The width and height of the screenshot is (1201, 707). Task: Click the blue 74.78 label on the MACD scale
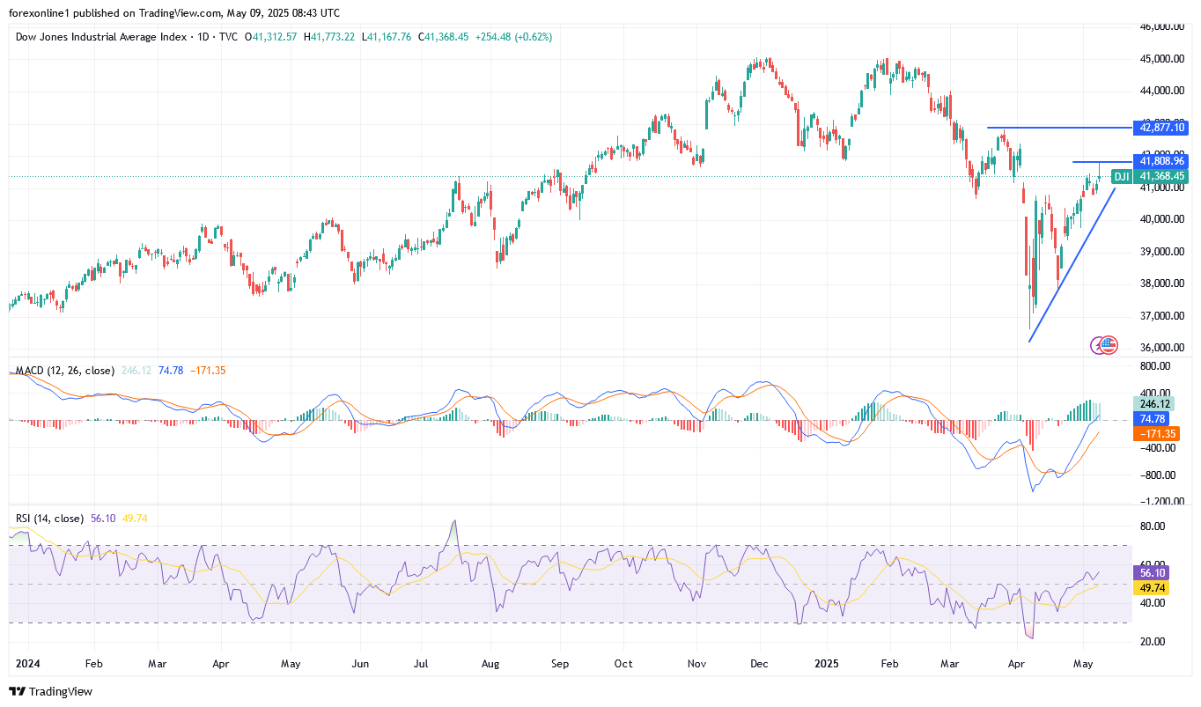point(1153,419)
